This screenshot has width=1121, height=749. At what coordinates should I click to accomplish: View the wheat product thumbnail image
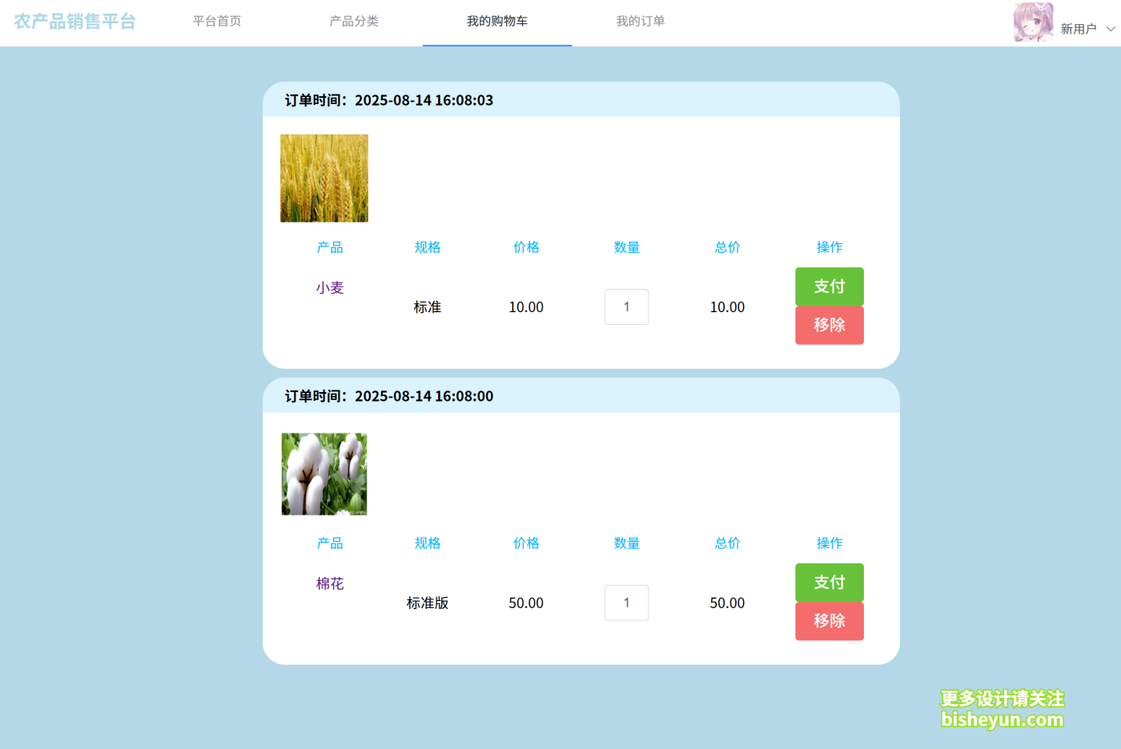pyautogui.click(x=323, y=177)
